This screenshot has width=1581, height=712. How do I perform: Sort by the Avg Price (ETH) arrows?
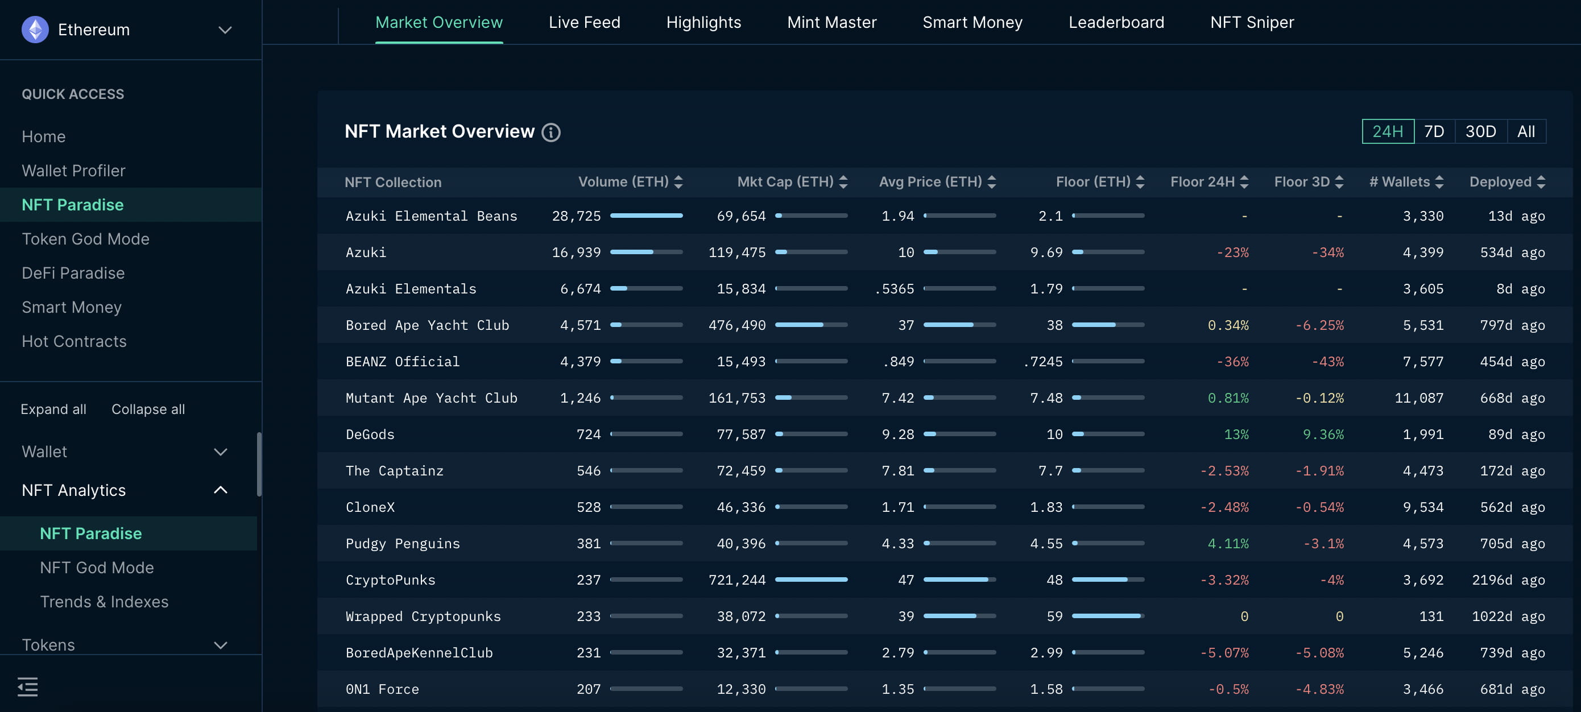992,181
